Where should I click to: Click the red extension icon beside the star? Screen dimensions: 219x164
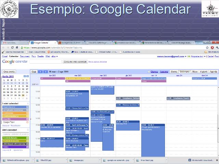click(212, 47)
